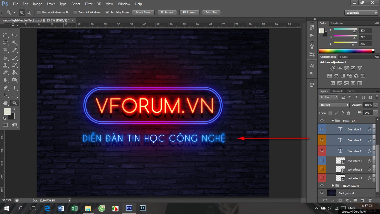Select the Crop tool
Viewport: 380px width, 214px height.
pos(5,50)
